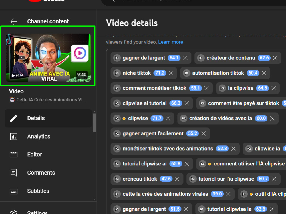Open the Details section
286x214 pixels.
click(x=48, y=118)
